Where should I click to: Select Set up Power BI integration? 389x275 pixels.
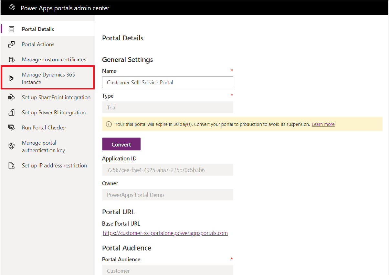(x=48, y=112)
